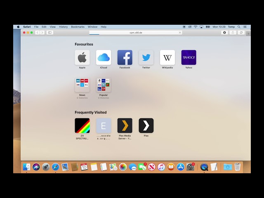This screenshot has width=264, height=198.
Task: Open the battery status menu
Action: pos(208,27)
